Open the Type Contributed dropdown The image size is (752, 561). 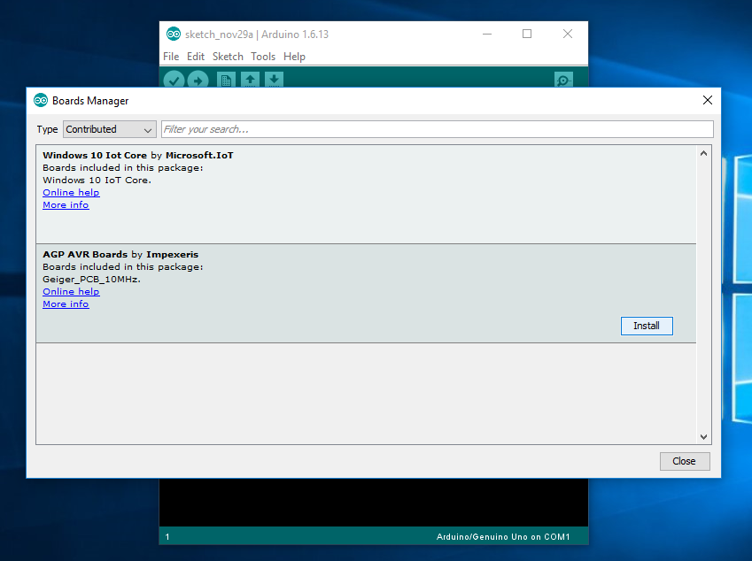tap(109, 129)
